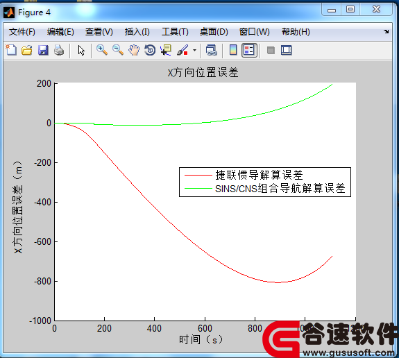Open the 编辑(E) menu

click(x=60, y=32)
